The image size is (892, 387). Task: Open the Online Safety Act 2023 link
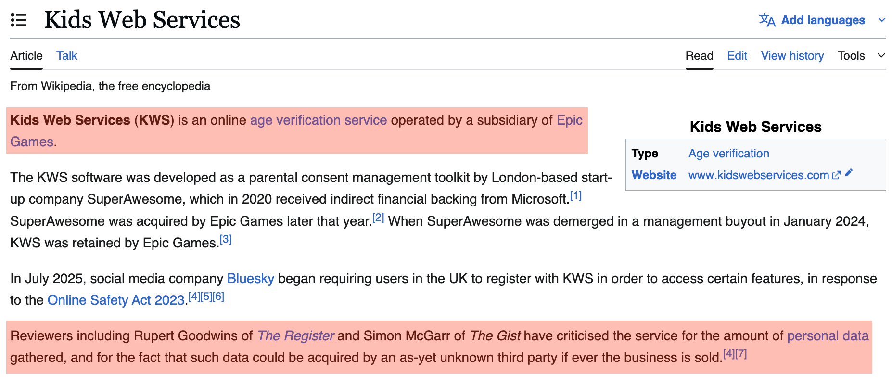tap(116, 300)
